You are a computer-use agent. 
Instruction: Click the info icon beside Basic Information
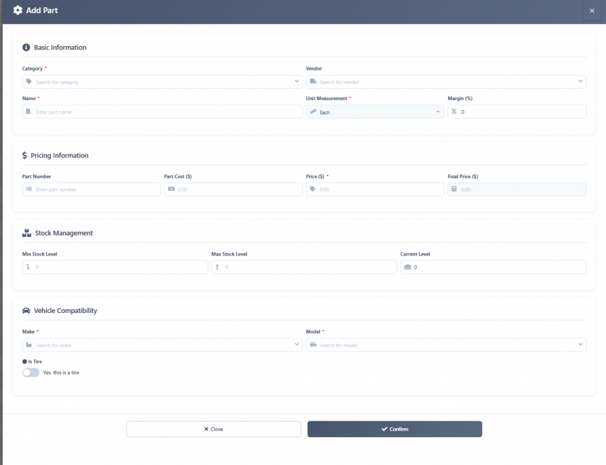[x=26, y=47]
